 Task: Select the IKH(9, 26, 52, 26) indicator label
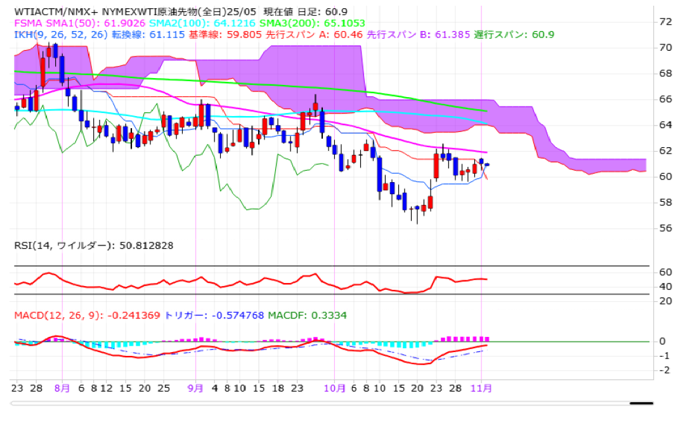[x=56, y=34]
